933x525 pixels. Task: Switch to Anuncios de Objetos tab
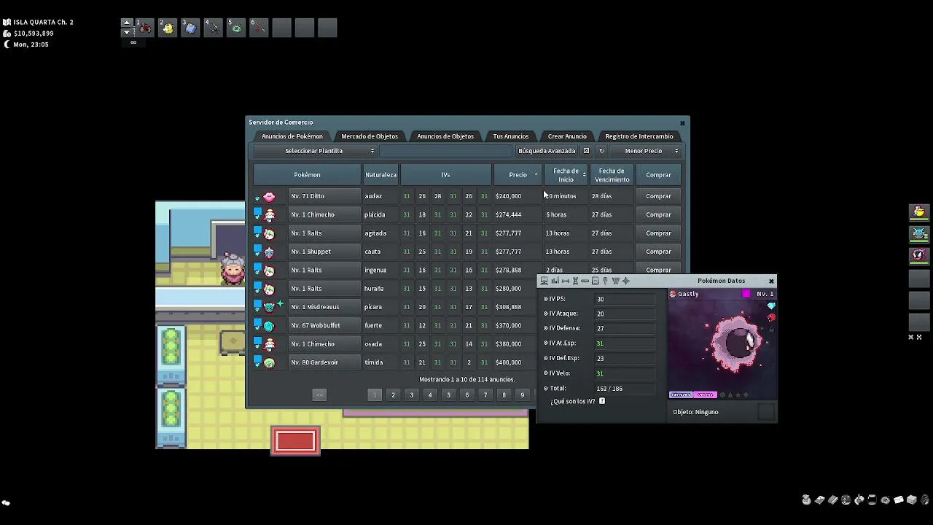[x=445, y=136]
